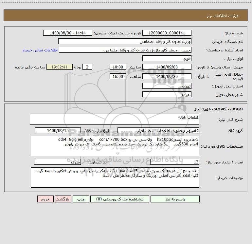Click the label گروه کالا

235,131
